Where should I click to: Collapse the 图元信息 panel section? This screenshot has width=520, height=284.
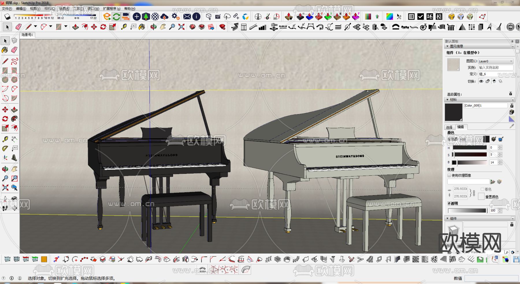pos(447,46)
